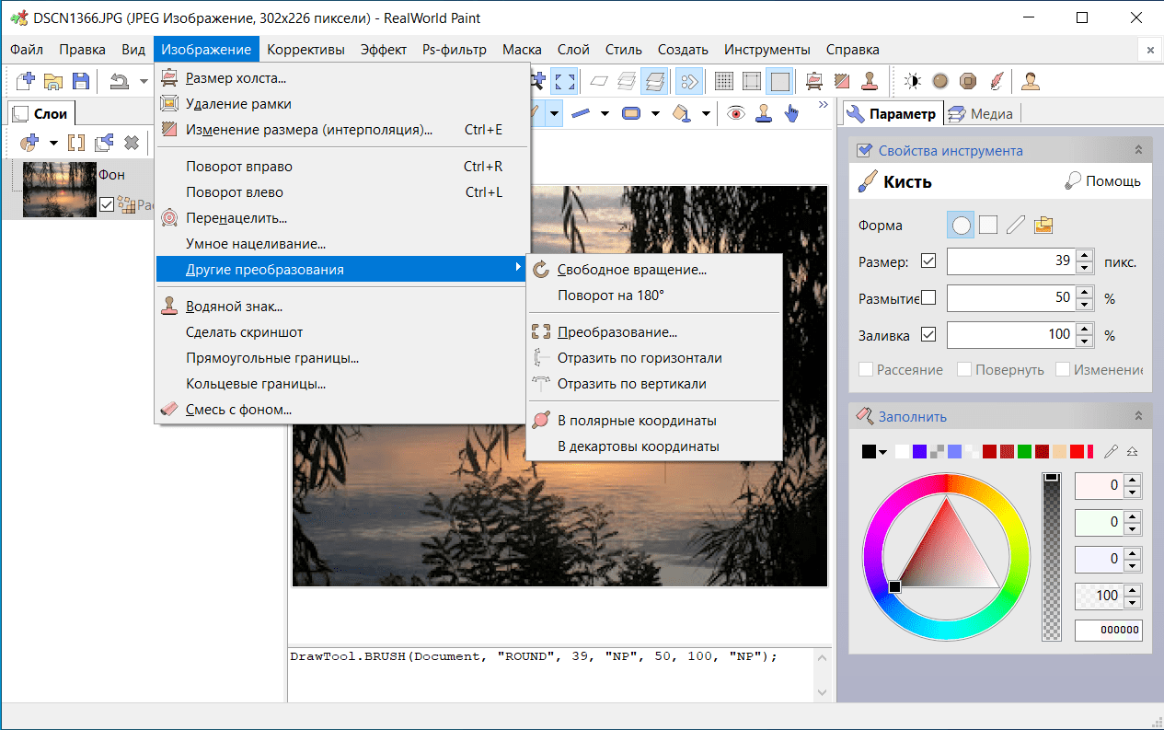Click the vertical alpha gradient slider
1164x730 pixels.
(1052, 556)
